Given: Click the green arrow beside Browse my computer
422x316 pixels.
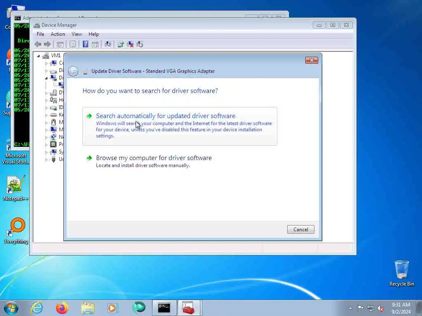Looking at the screenshot, I should [89, 158].
